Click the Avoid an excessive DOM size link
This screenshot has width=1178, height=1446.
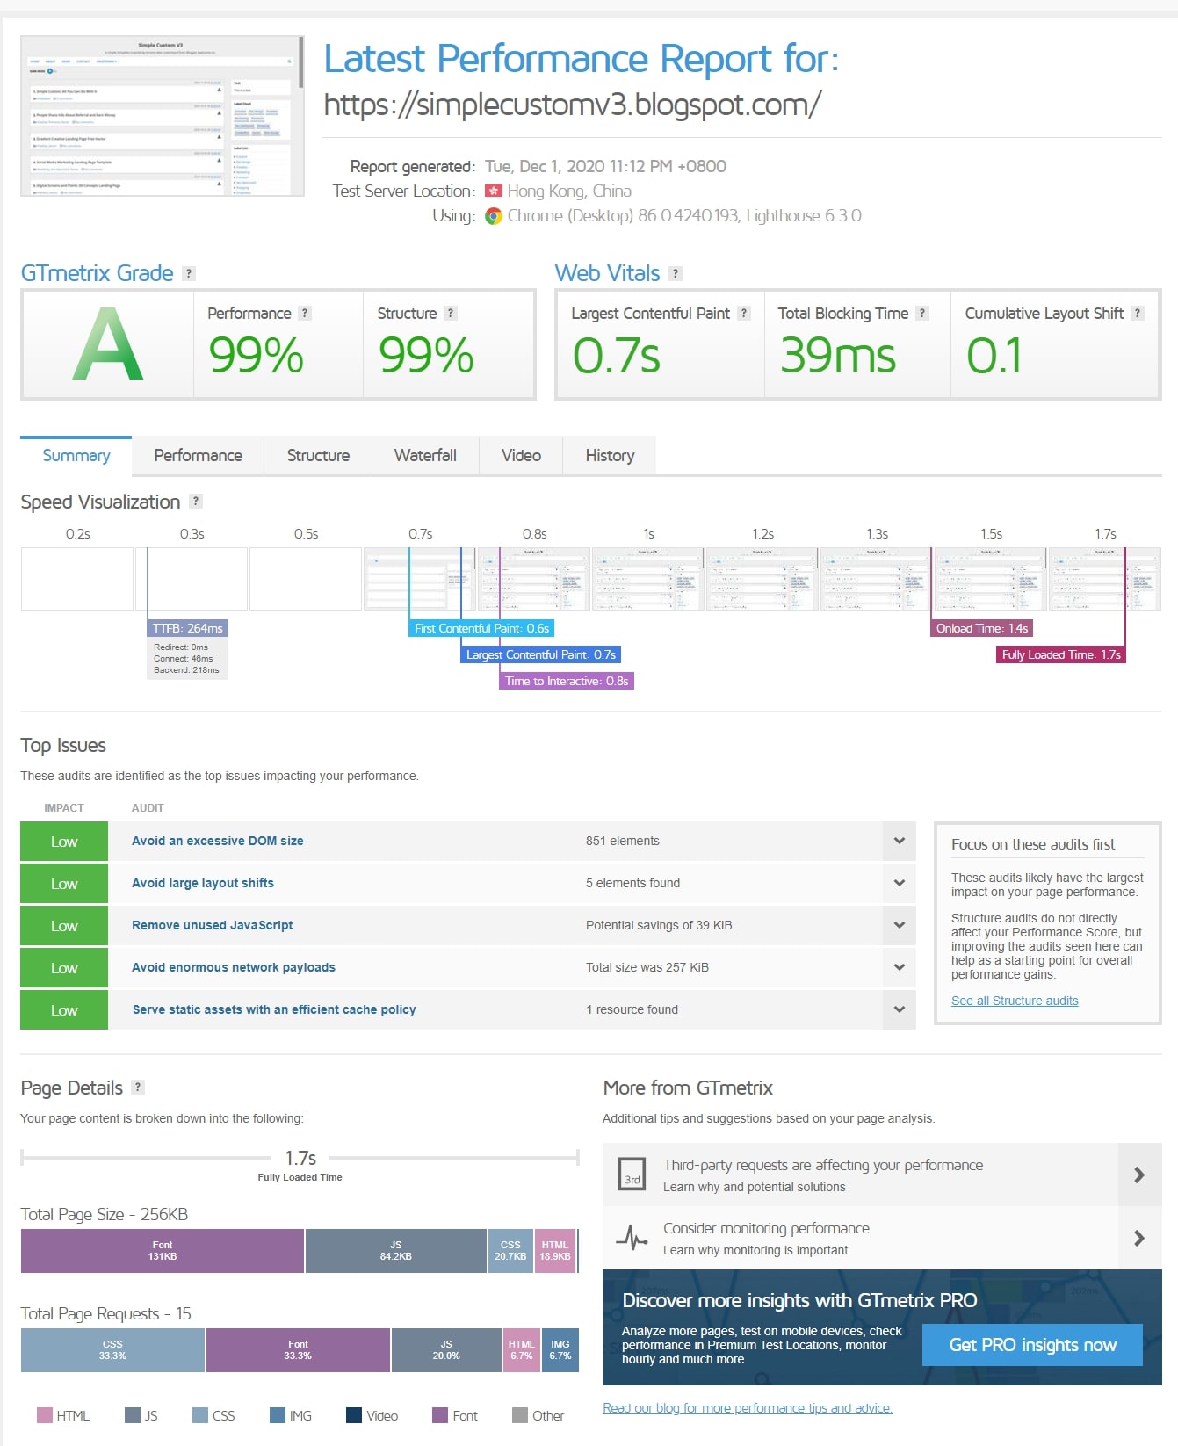click(218, 841)
